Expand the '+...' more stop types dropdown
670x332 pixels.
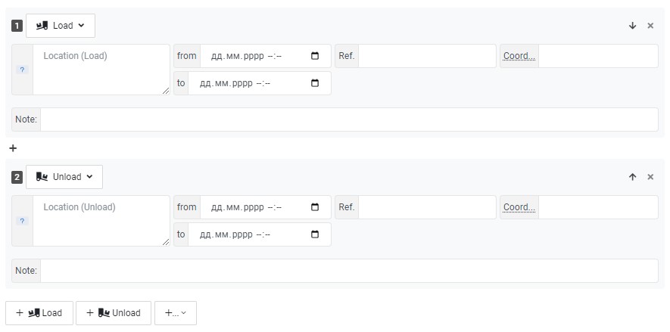click(176, 313)
